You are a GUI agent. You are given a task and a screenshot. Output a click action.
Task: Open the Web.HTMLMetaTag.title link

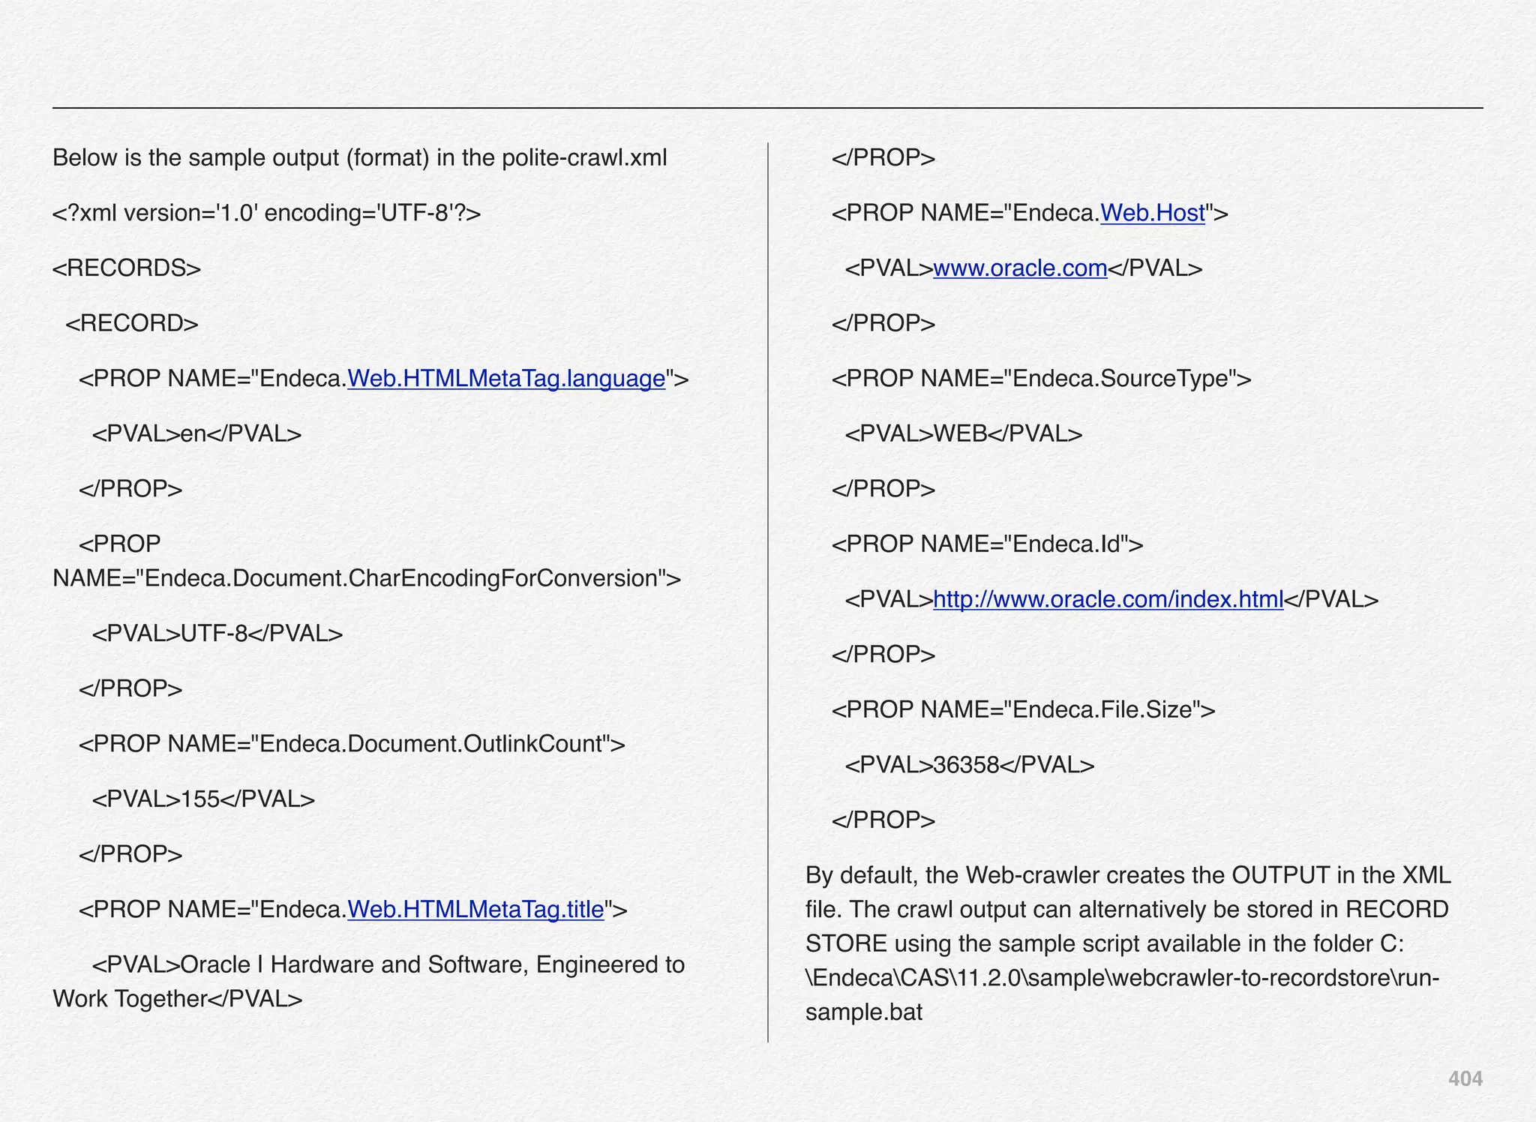475,910
